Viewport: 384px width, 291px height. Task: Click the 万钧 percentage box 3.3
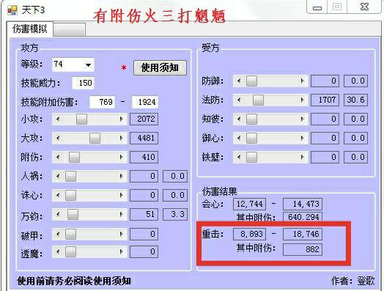pos(175,214)
